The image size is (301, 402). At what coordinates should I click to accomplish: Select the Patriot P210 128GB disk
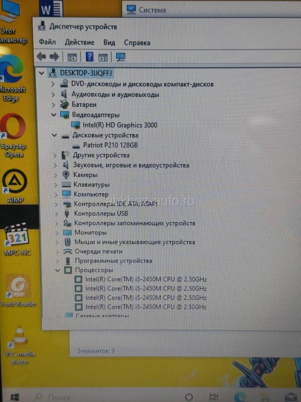coord(110,145)
